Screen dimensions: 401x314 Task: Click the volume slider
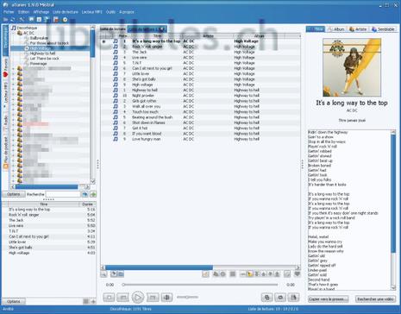tap(187, 297)
